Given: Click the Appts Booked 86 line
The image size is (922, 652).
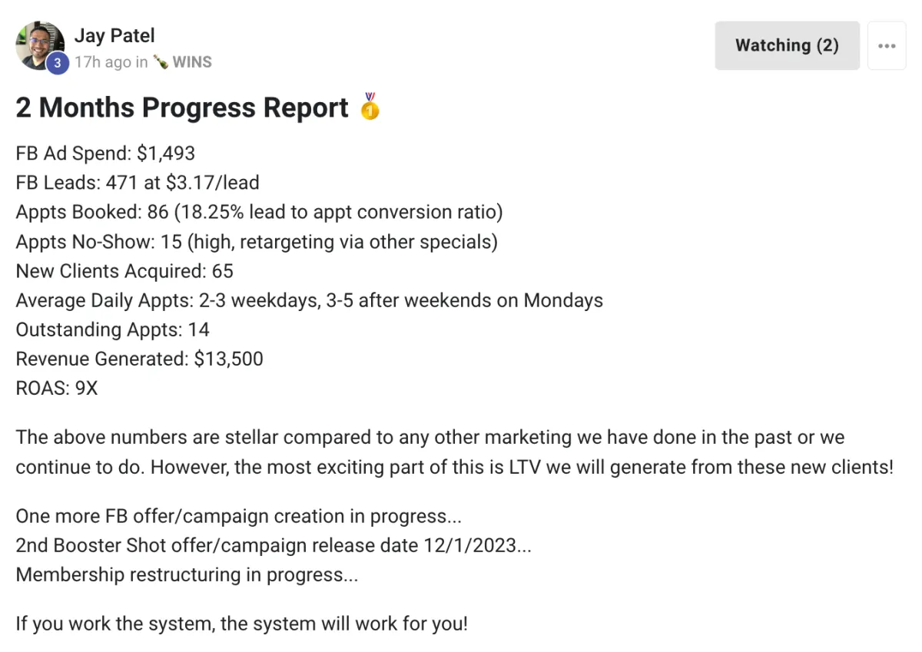Looking at the screenshot, I should click(x=259, y=212).
